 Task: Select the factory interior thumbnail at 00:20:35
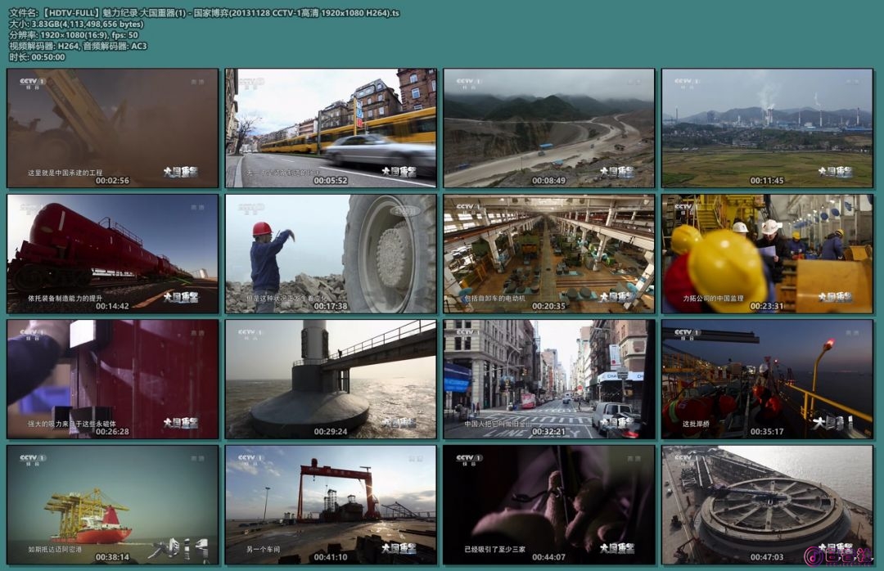[x=549, y=254]
